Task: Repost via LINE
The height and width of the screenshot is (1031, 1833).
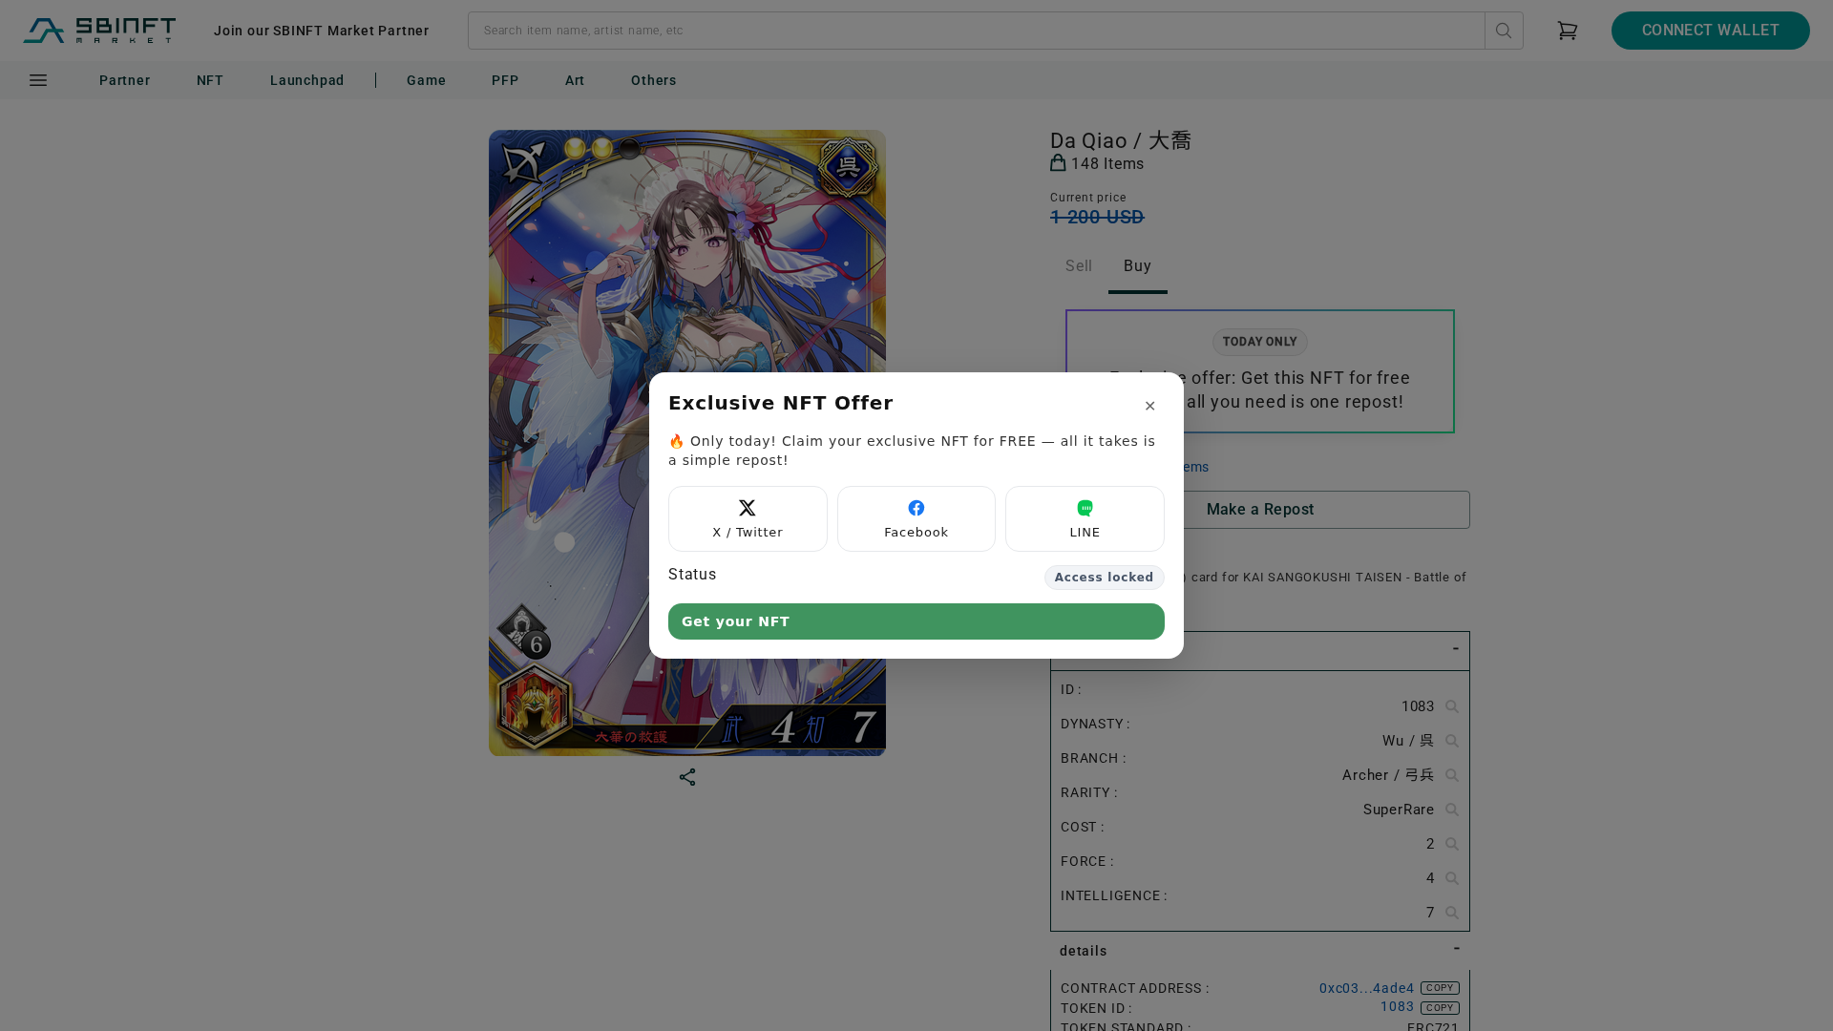Action: tap(1085, 518)
